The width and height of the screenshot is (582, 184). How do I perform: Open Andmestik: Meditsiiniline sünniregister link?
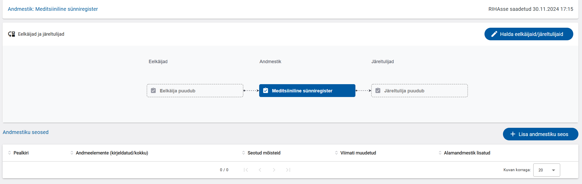click(53, 9)
